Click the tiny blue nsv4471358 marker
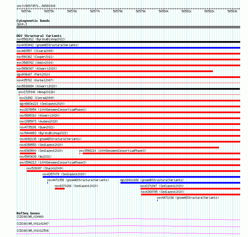Screen dimensions: 248x237 click(48, 183)
